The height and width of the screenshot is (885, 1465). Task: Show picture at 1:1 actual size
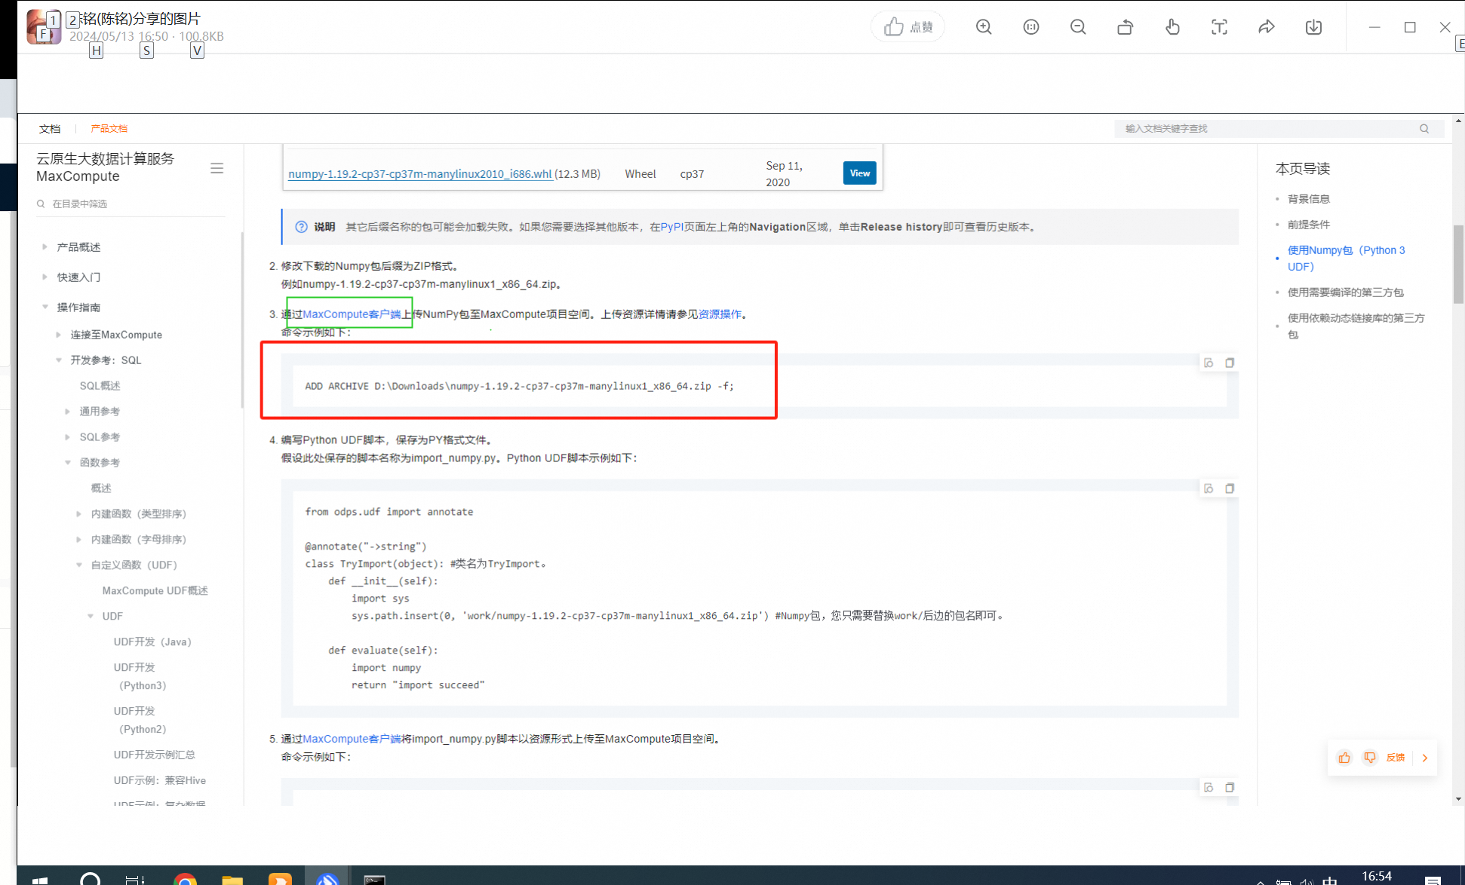[x=1031, y=27]
